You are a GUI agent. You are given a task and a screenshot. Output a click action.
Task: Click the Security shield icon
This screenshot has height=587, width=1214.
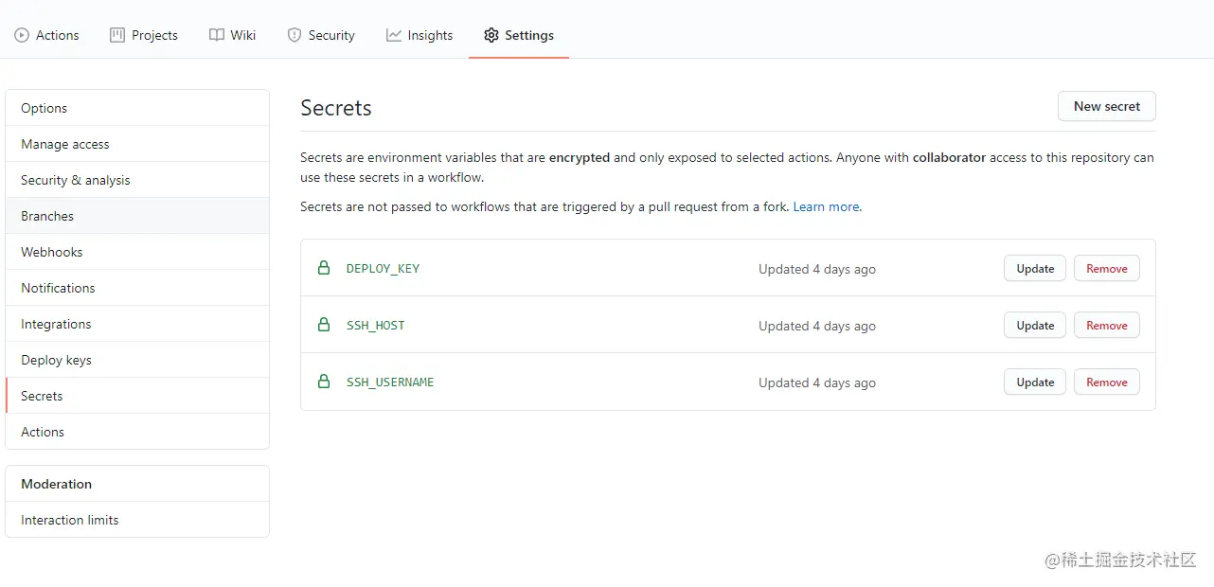[294, 35]
